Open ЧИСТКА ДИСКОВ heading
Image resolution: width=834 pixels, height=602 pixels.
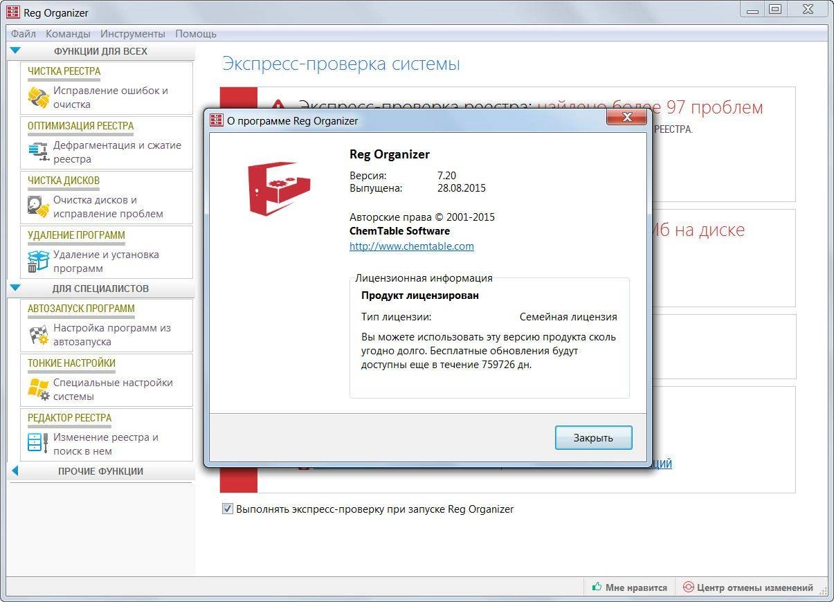(x=64, y=181)
